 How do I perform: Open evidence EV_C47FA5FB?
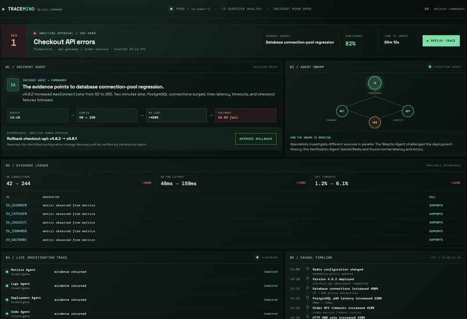click(x=16, y=214)
